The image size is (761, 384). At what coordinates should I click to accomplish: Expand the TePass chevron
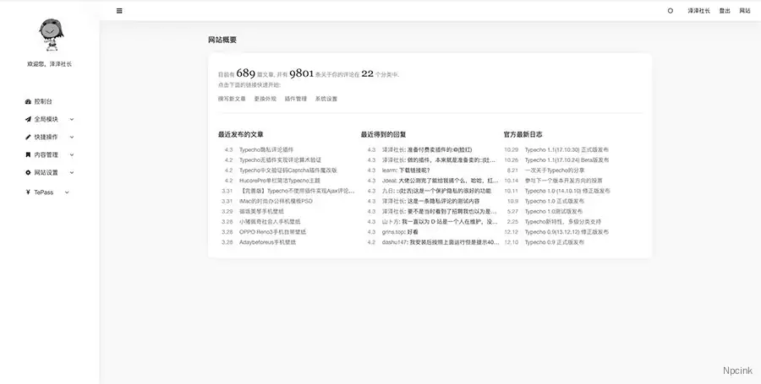[67, 192]
